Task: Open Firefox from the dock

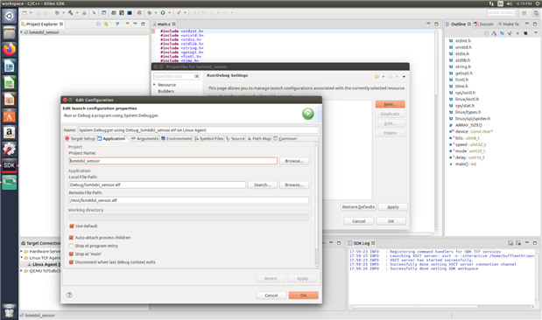Action: 10,49
